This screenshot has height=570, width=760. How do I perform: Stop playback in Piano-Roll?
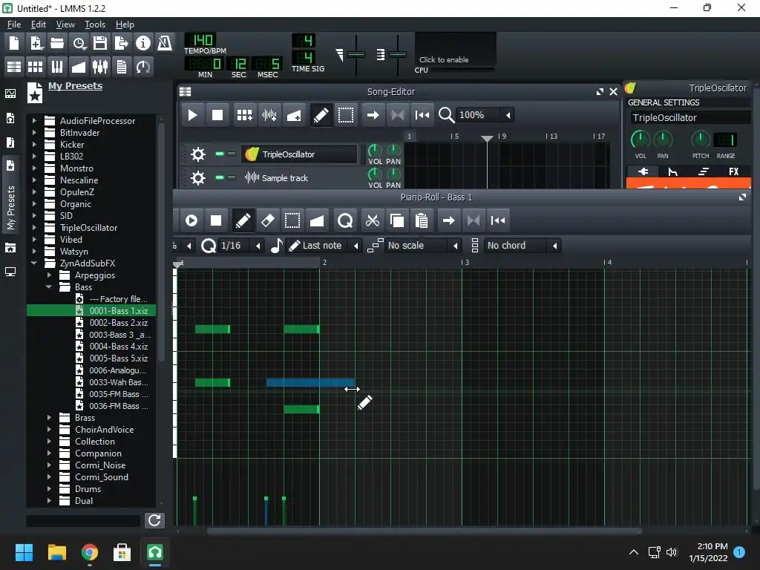pyautogui.click(x=216, y=220)
